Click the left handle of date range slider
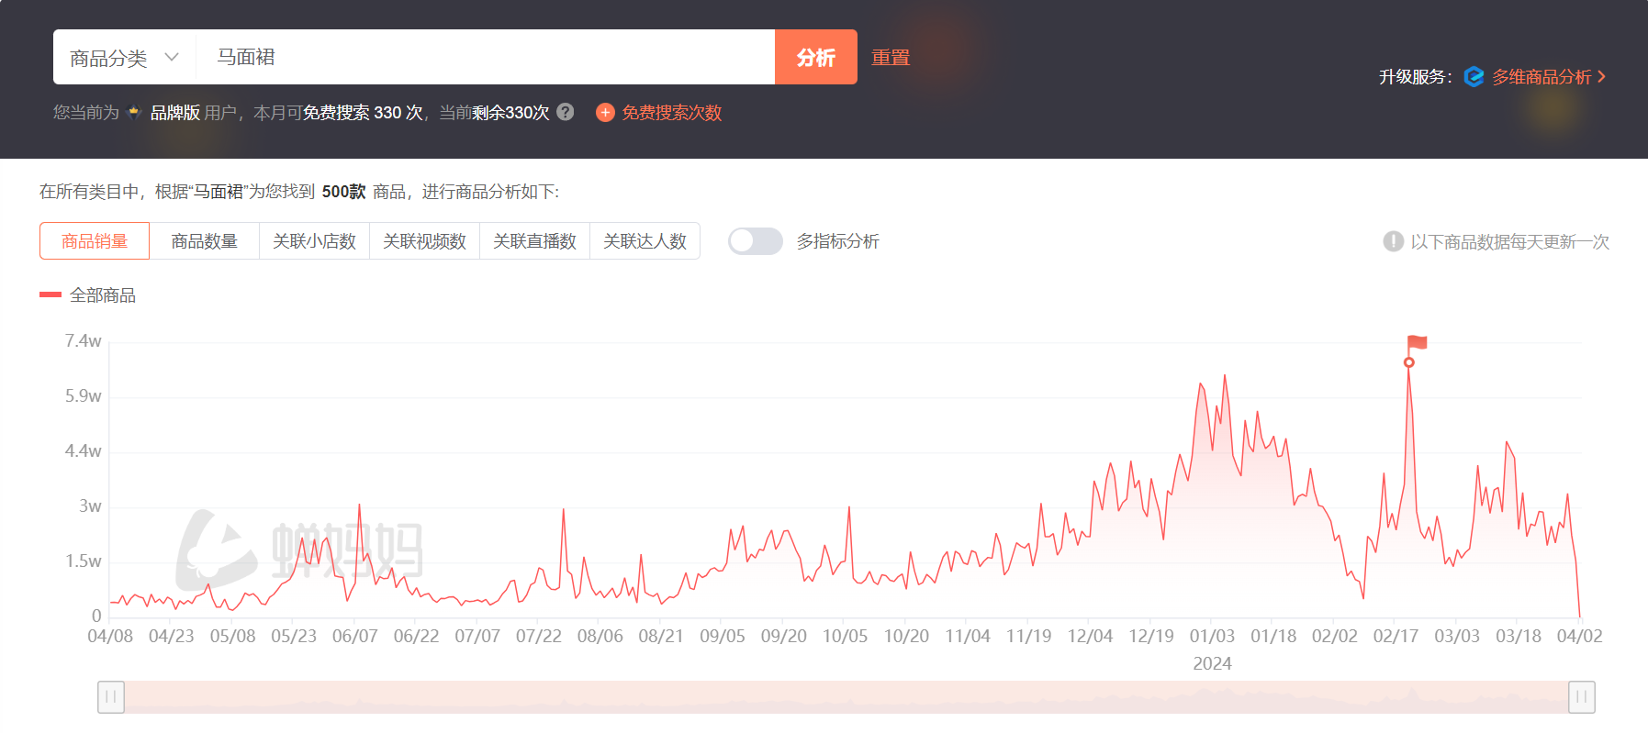Image resolution: width=1648 pixels, height=733 pixels. click(x=111, y=697)
